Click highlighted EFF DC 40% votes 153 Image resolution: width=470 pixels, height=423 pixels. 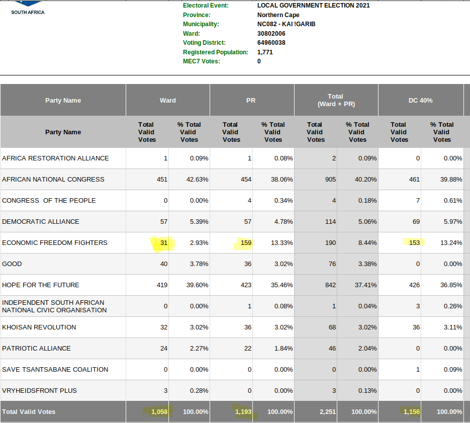[x=415, y=242]
